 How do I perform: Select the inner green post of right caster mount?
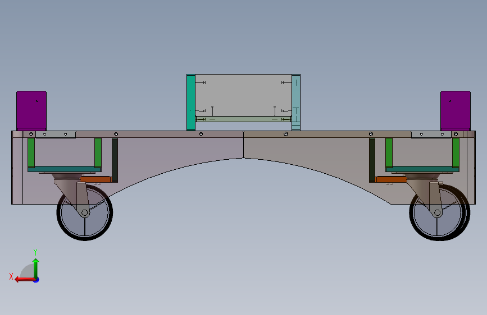click(389, 152)
